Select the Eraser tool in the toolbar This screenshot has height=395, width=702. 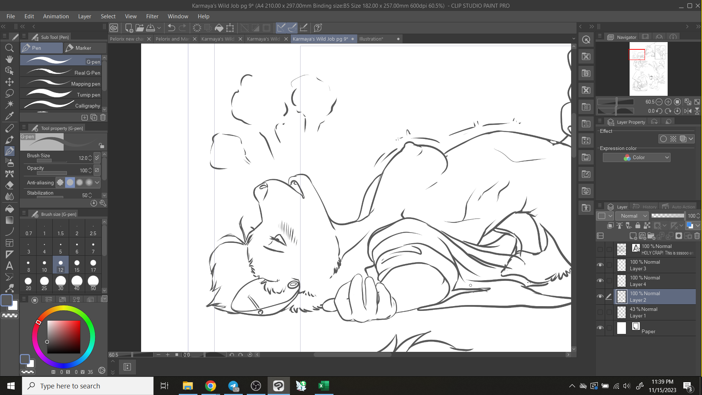pyautogui.click(x=10, y=185)
